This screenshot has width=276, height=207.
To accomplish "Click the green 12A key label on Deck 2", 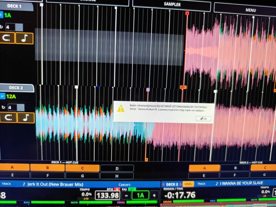I will (11, 97).
